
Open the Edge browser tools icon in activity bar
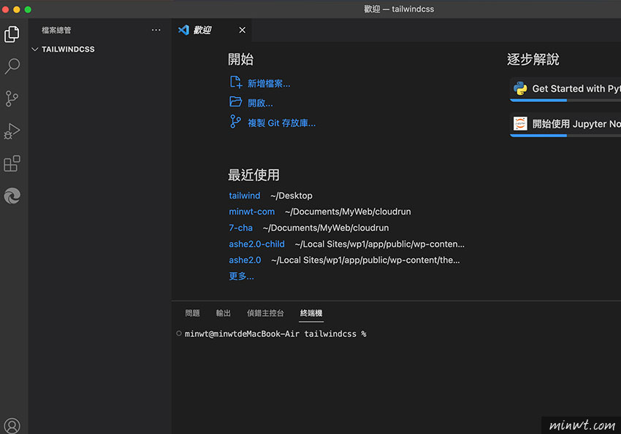tap(12, 195)
